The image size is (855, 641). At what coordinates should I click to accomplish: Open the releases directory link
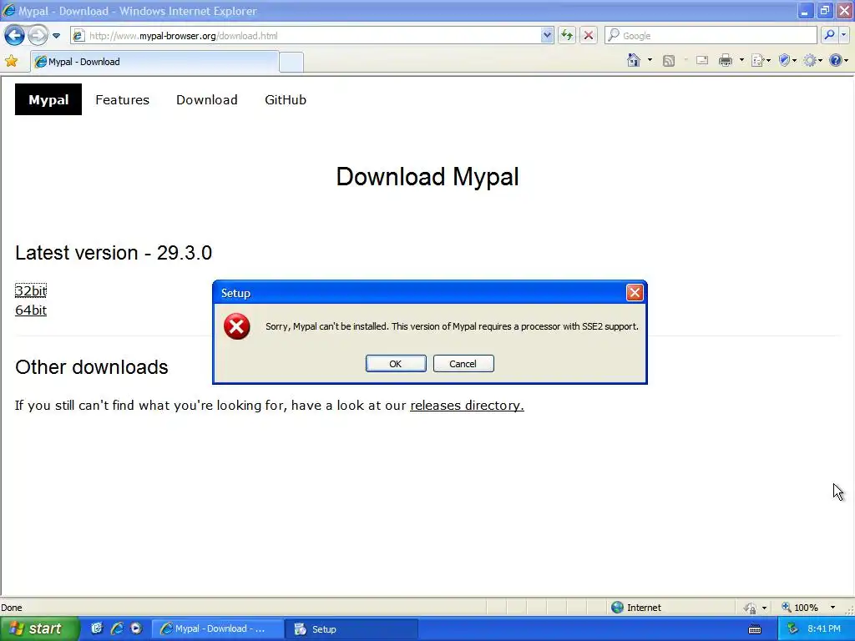tap(467, 406)
